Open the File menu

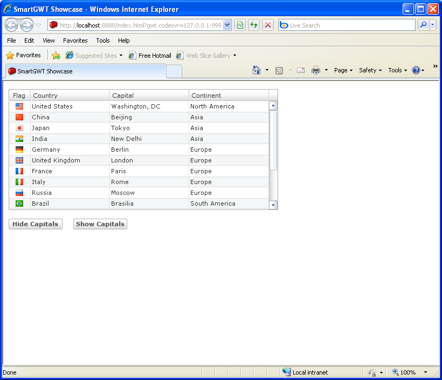[11, 40]
